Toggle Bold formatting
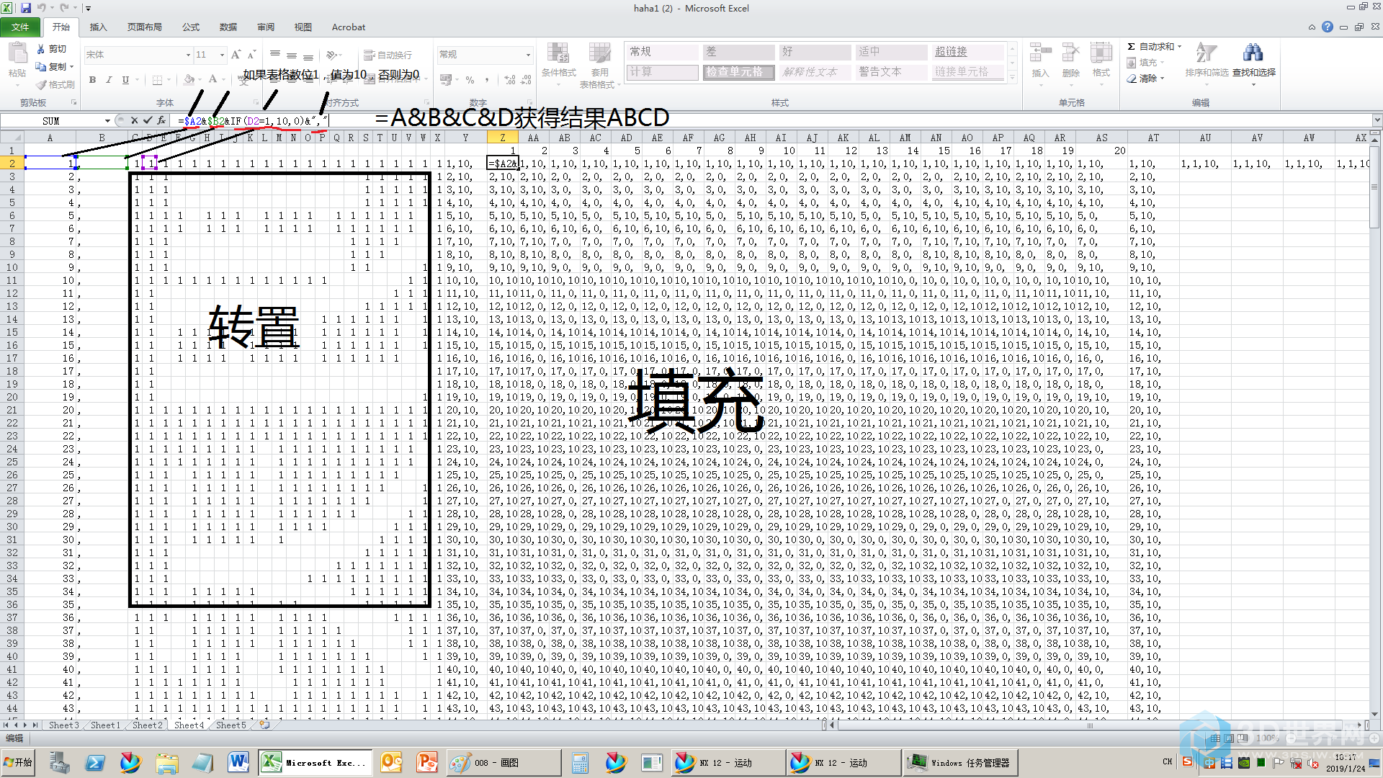The image size is (1383, 778). (x=92, y=80)
